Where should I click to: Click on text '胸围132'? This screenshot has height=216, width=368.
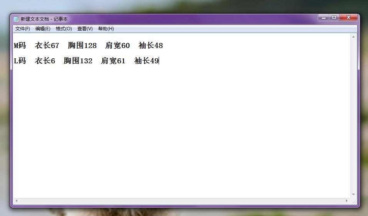pyautogui.click(x=78, y=61)
